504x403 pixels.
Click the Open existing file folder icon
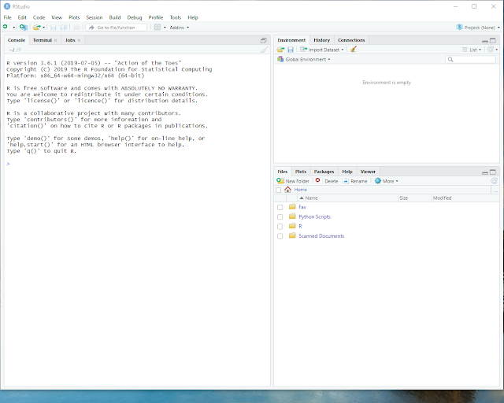37,28
